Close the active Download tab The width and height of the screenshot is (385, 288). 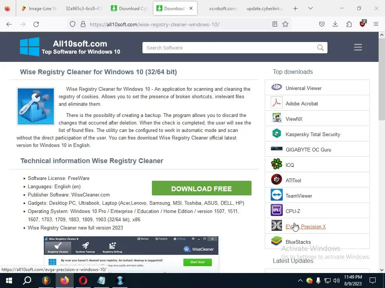point(191,8)
